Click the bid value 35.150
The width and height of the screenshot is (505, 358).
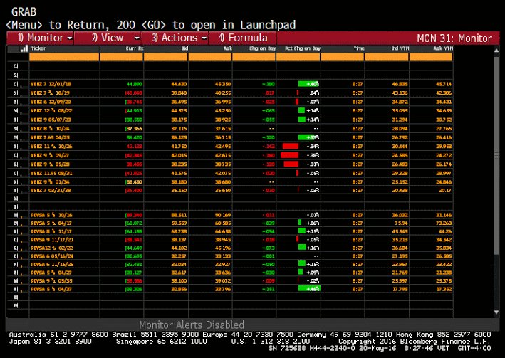179,190
